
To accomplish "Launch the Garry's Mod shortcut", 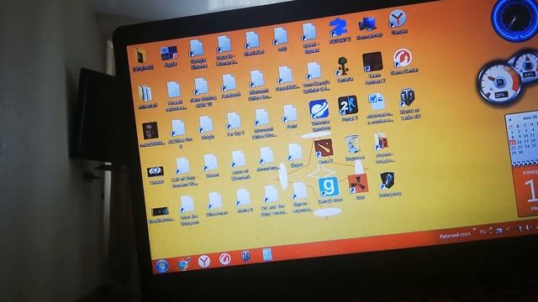I will coord(329,190).
